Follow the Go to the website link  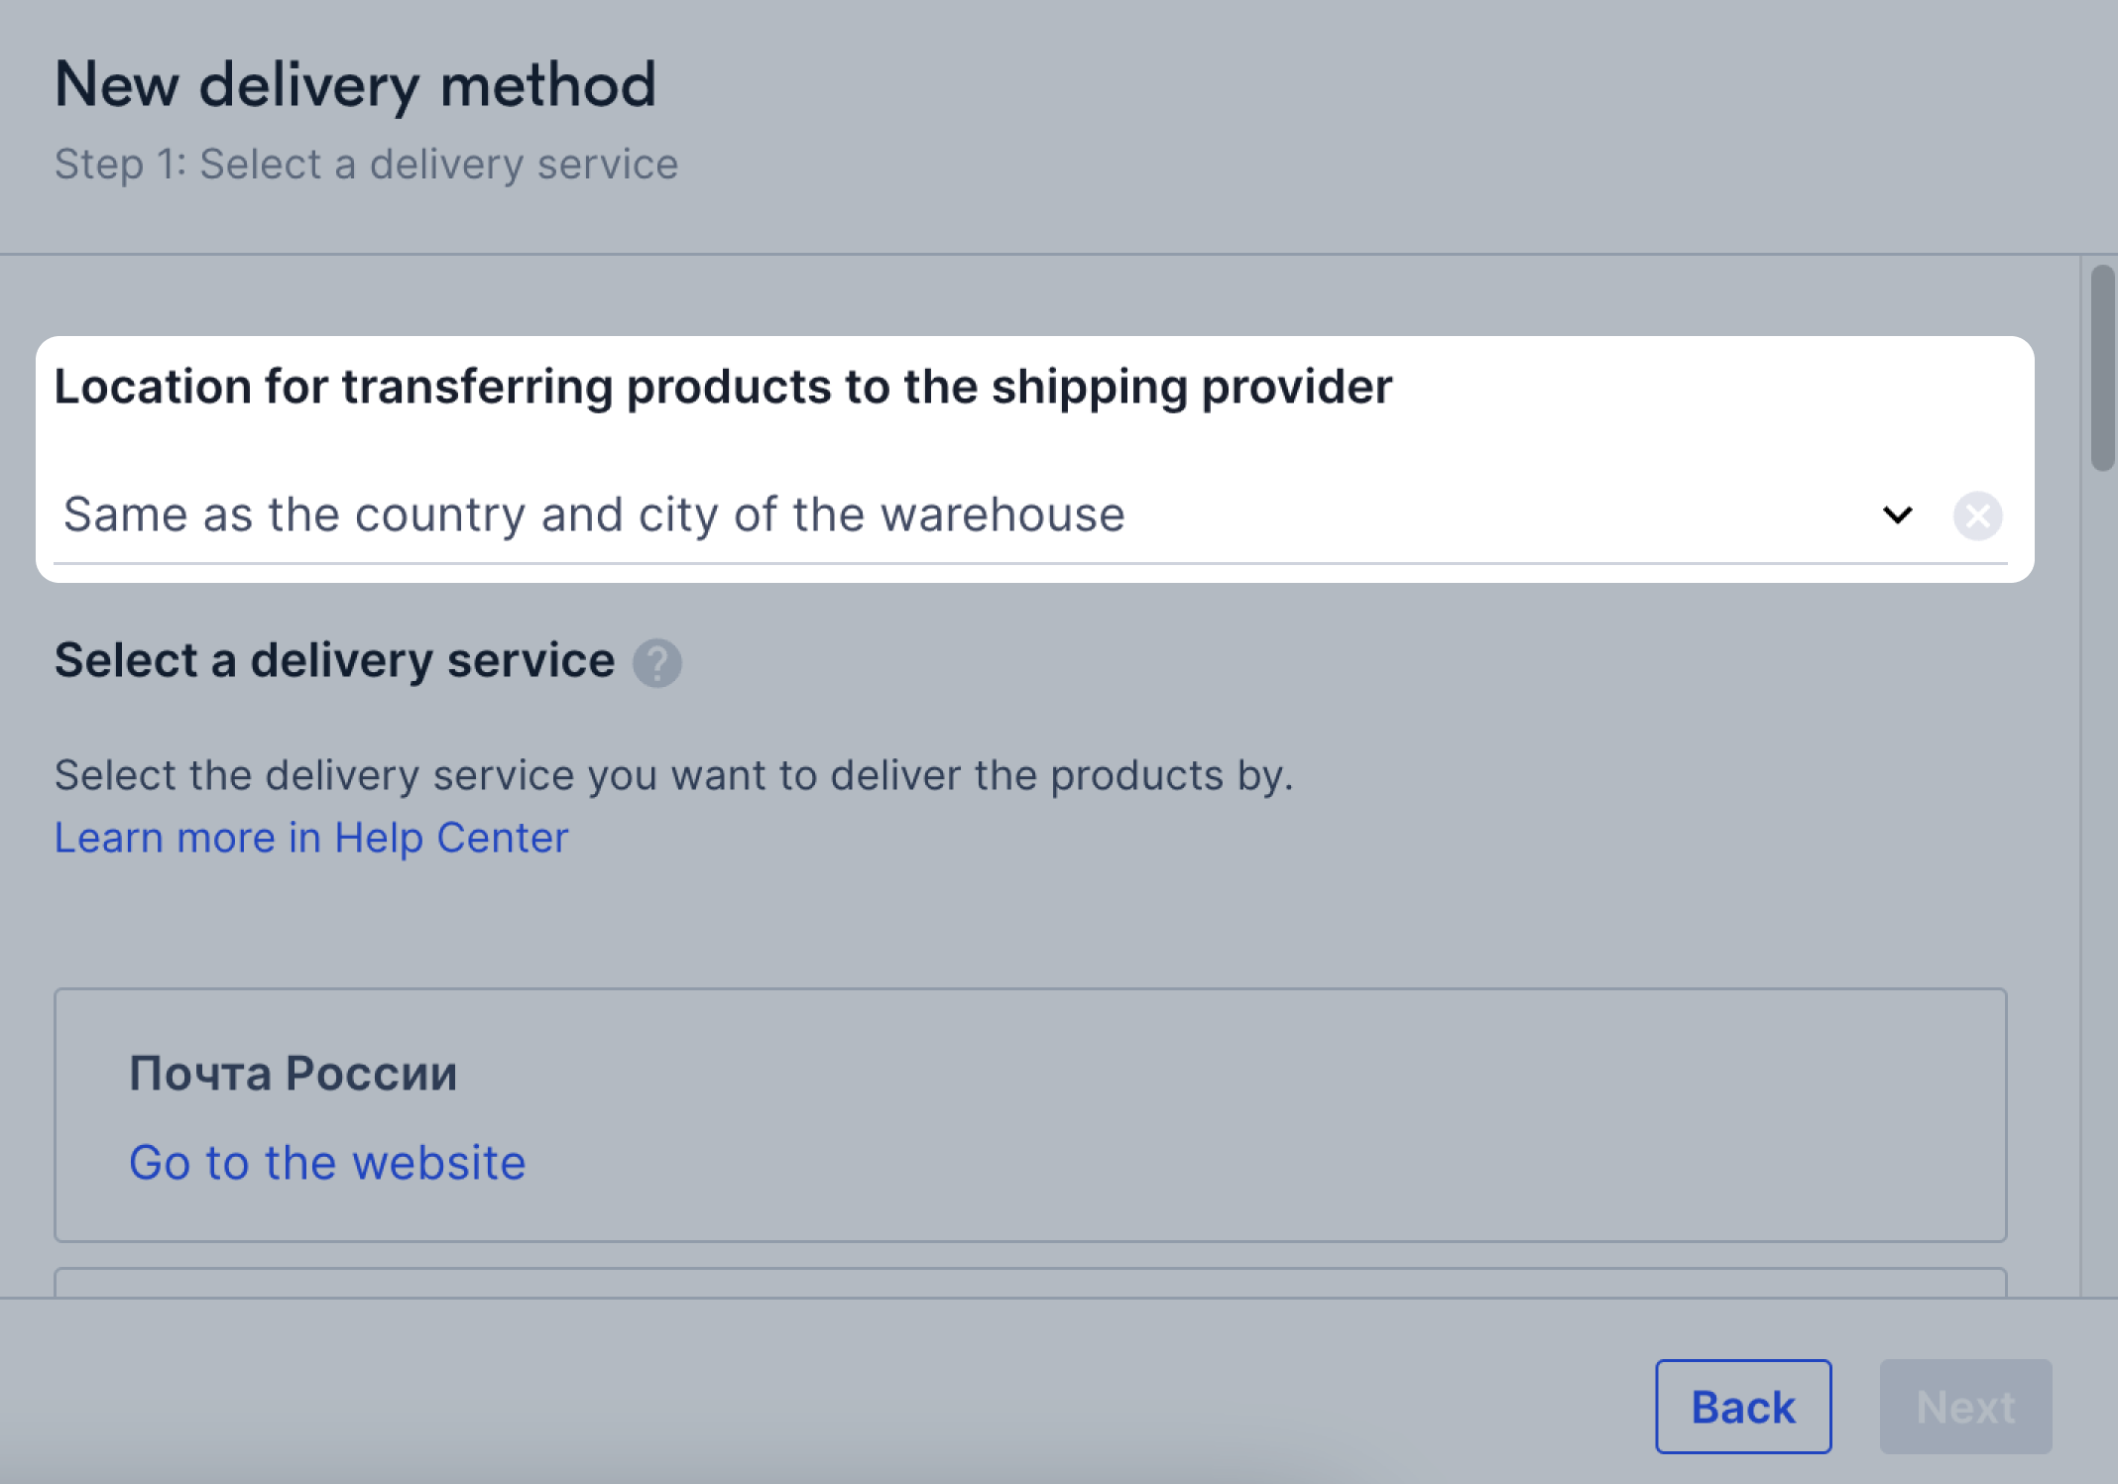click(327, 1162)
